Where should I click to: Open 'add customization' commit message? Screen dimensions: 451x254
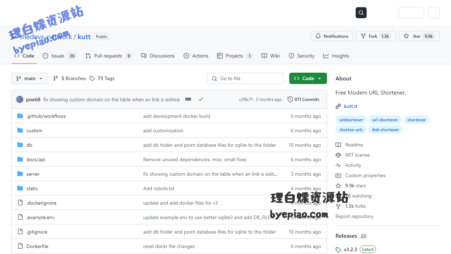163,131
